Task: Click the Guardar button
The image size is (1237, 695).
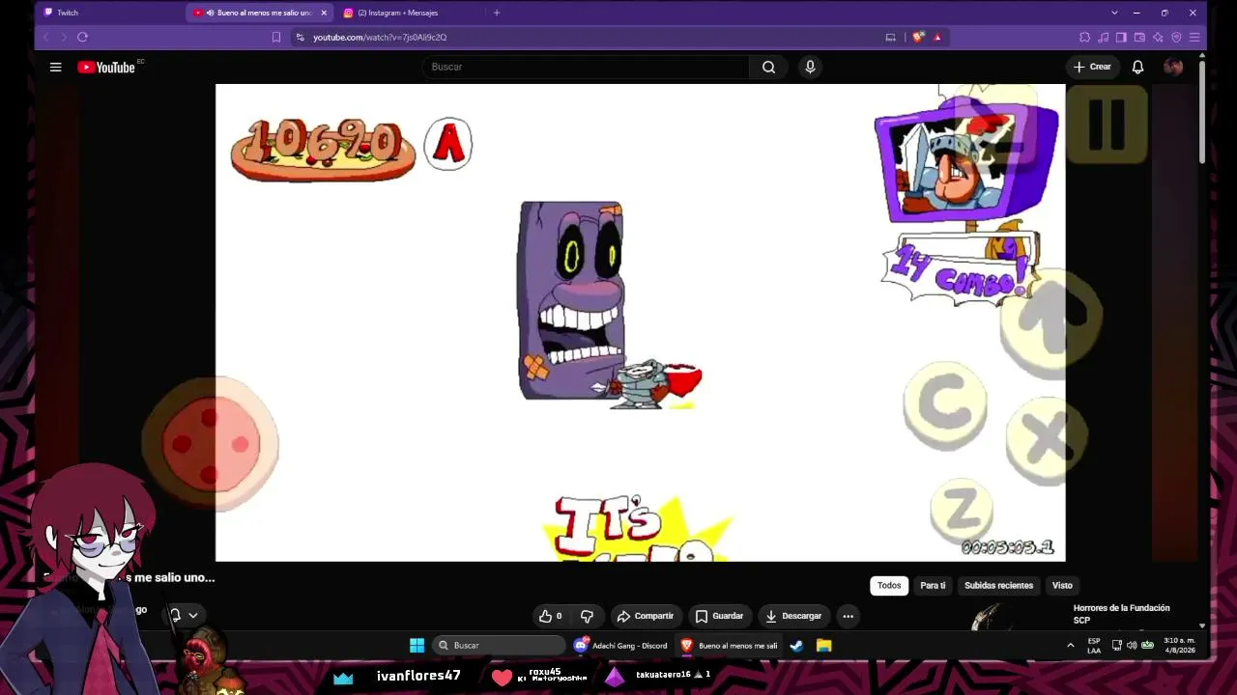Action: click(x=719, y=616)
